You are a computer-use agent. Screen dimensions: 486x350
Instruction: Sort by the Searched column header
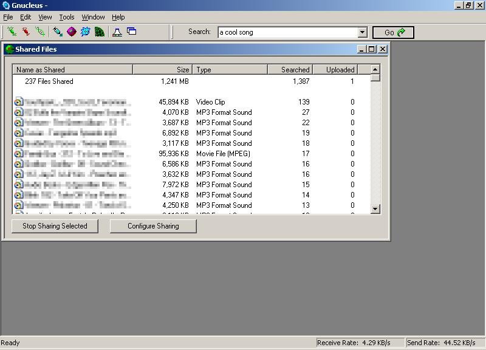[x=290, y=69]
